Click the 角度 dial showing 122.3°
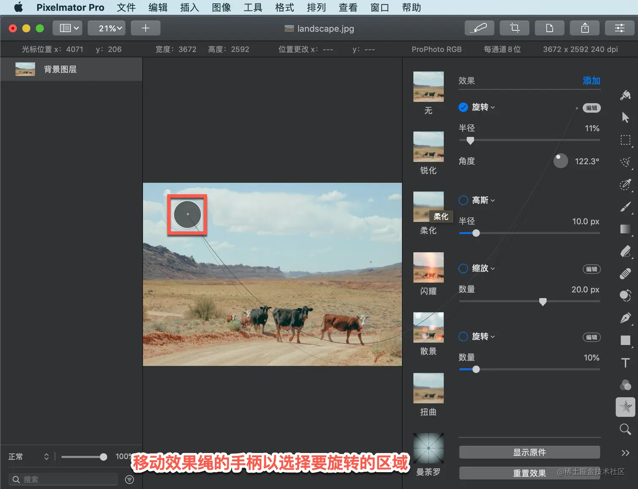This screenshot has height=489, width=638. click(560, 161)
